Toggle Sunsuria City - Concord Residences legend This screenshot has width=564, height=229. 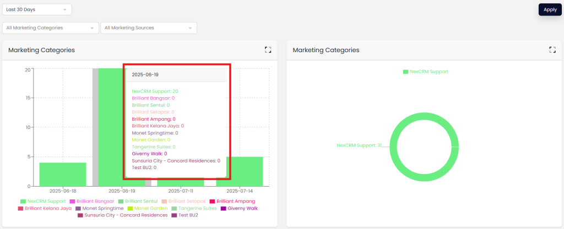pyautogui.click(x=122, y=215)
